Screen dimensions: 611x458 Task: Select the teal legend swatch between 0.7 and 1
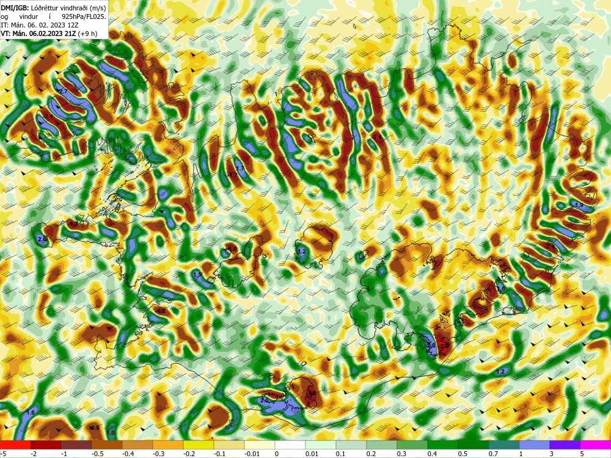click(x=504, y=445)
